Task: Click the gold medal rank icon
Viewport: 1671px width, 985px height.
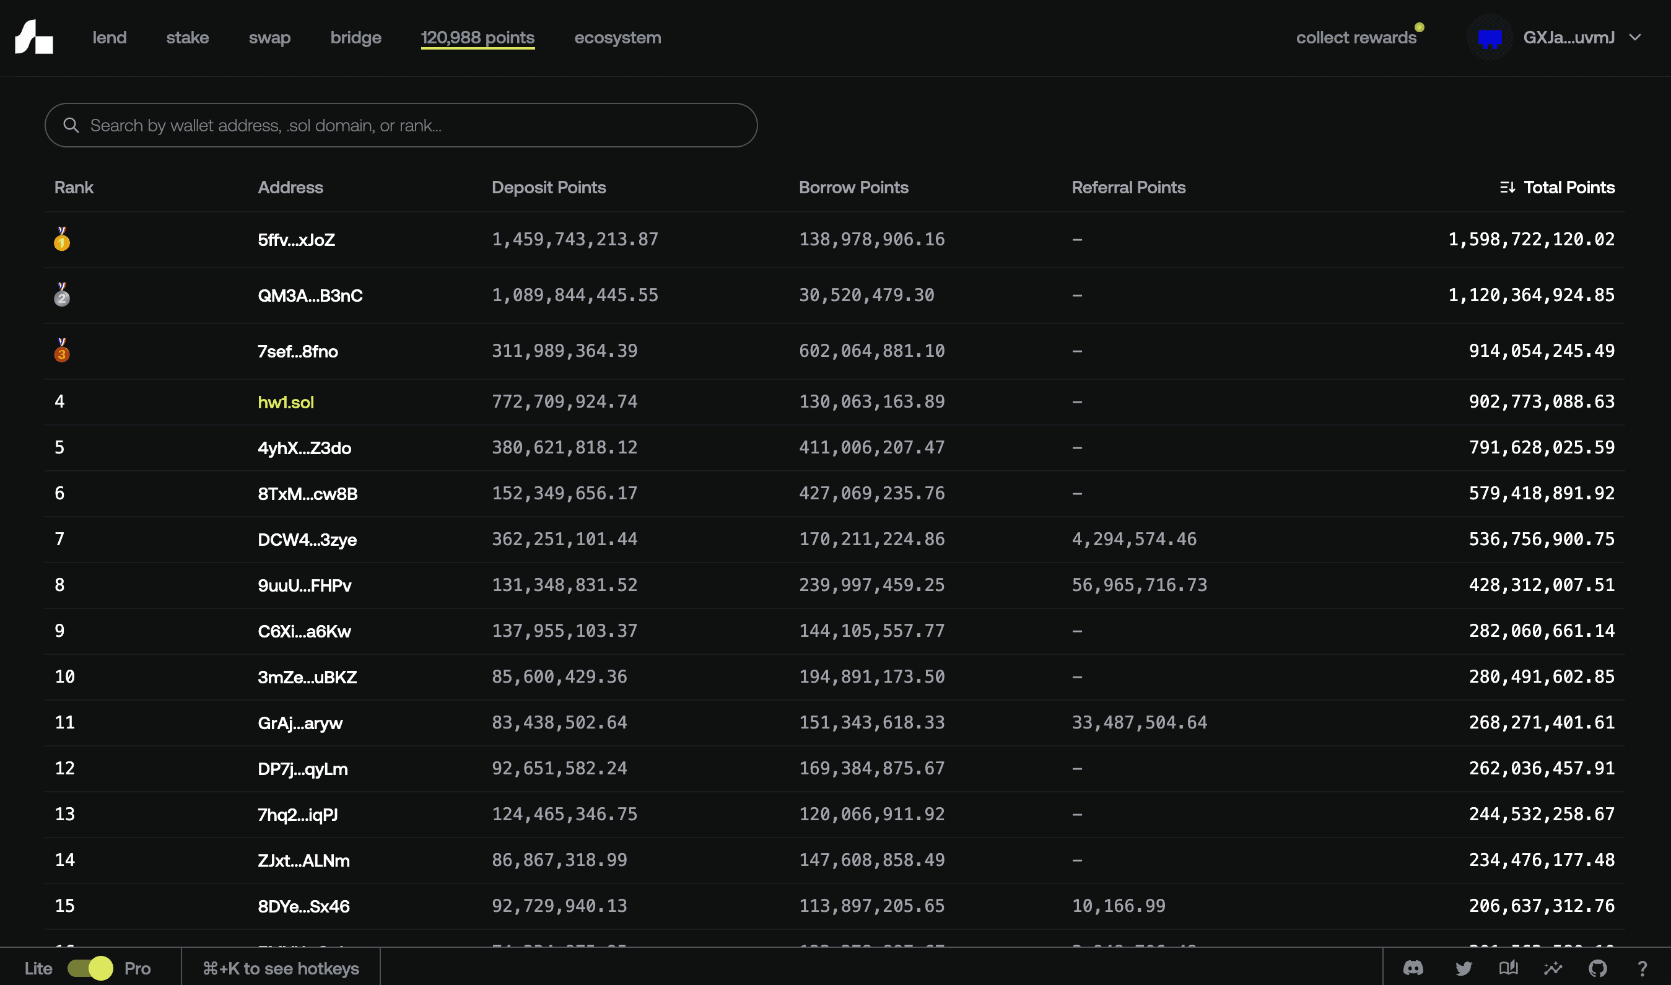Action: coord(62,239)
